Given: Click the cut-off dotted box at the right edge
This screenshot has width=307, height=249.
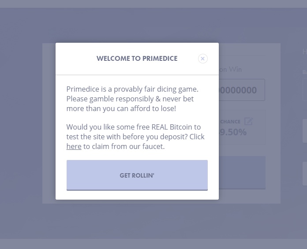Looking at the screenshot, I should pyautogui.click(x=305, y=89).
